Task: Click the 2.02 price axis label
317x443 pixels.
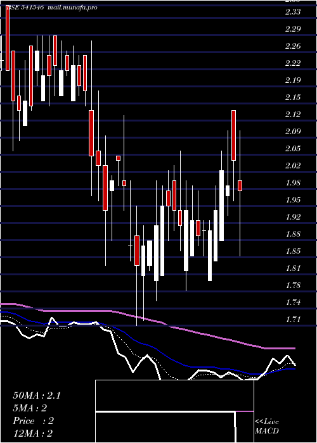Action: 293,166
